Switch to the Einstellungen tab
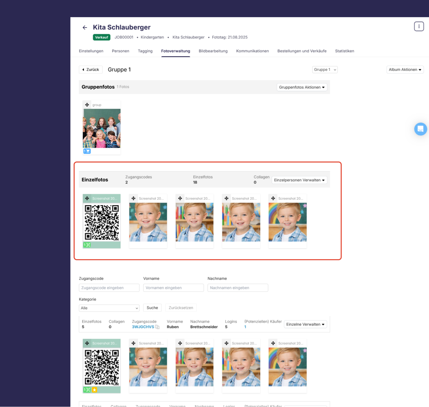Image resolution: width=429 pixels, height=407 pixels. coord(91,51)
